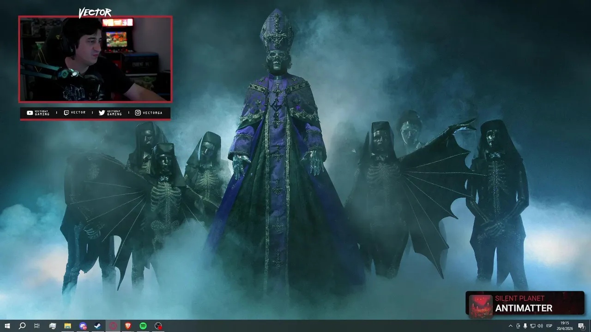The image size is (591, 332).
Task: Open OBS Studio with the recording dot
Action: 158,326
